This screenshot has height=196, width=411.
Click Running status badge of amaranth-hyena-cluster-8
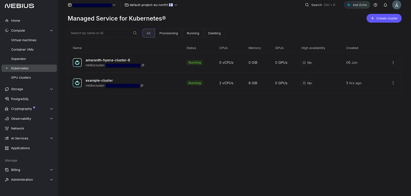pos(195,63)
